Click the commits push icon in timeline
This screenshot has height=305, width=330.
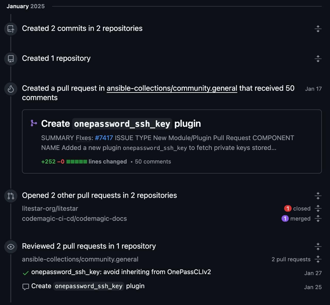(11, 29)
